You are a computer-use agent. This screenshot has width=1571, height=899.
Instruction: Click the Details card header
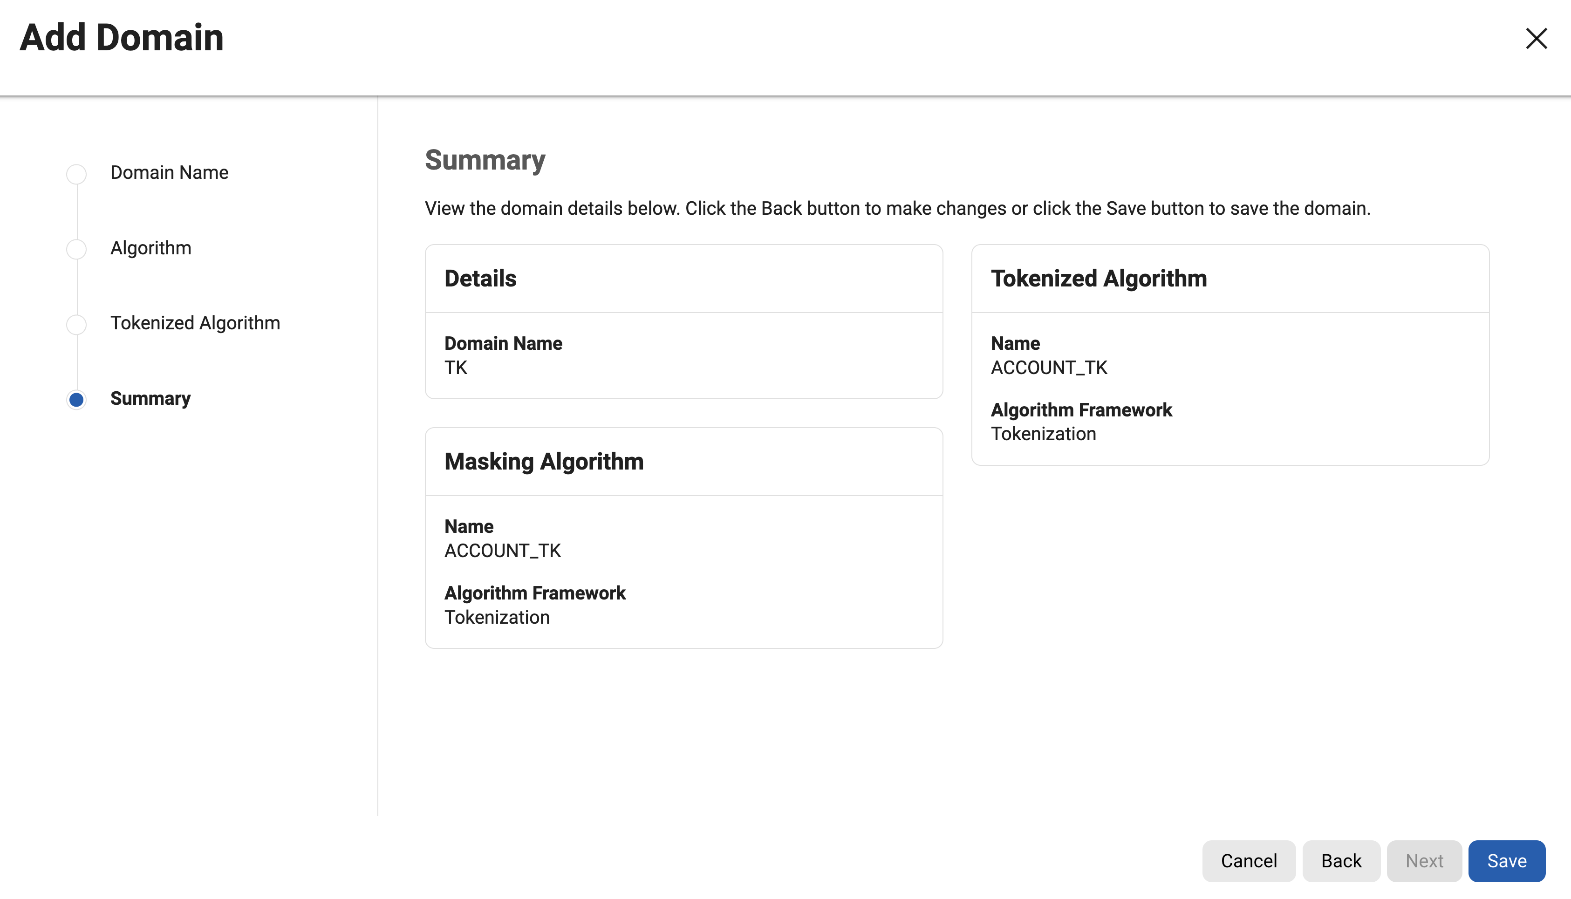[480, 279]
